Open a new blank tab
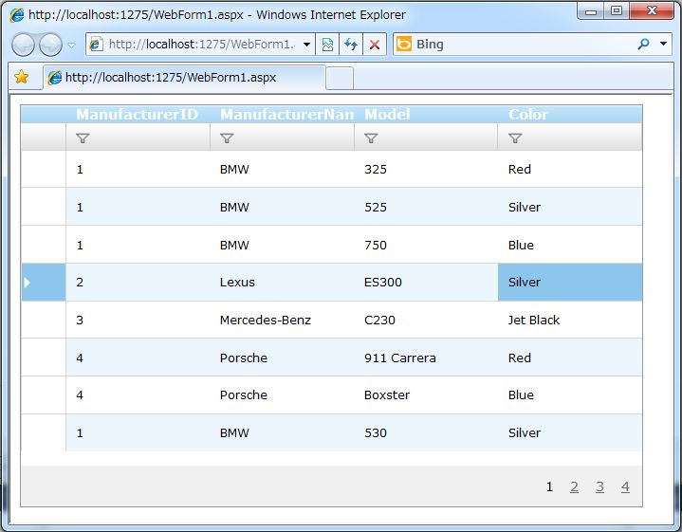This screenshot has width=682, height=532. [340, 79]
